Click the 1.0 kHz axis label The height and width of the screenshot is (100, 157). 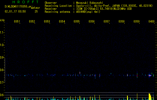click(2, 45)
